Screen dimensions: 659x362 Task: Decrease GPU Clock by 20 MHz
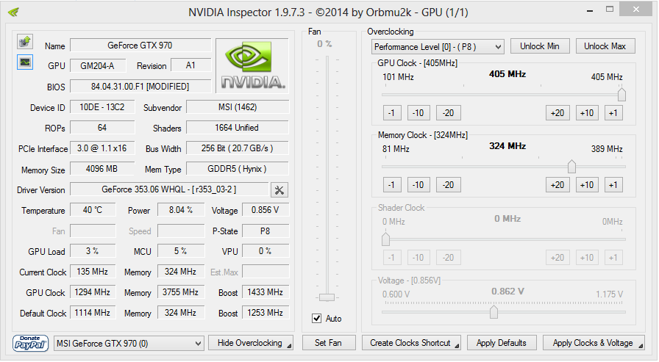(x=449, y=113)
